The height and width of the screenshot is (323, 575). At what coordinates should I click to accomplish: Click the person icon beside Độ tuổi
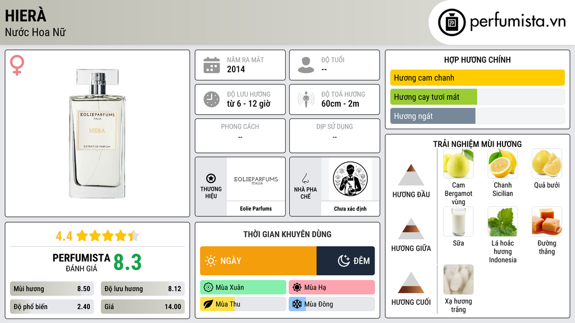[x=306, y=65]
